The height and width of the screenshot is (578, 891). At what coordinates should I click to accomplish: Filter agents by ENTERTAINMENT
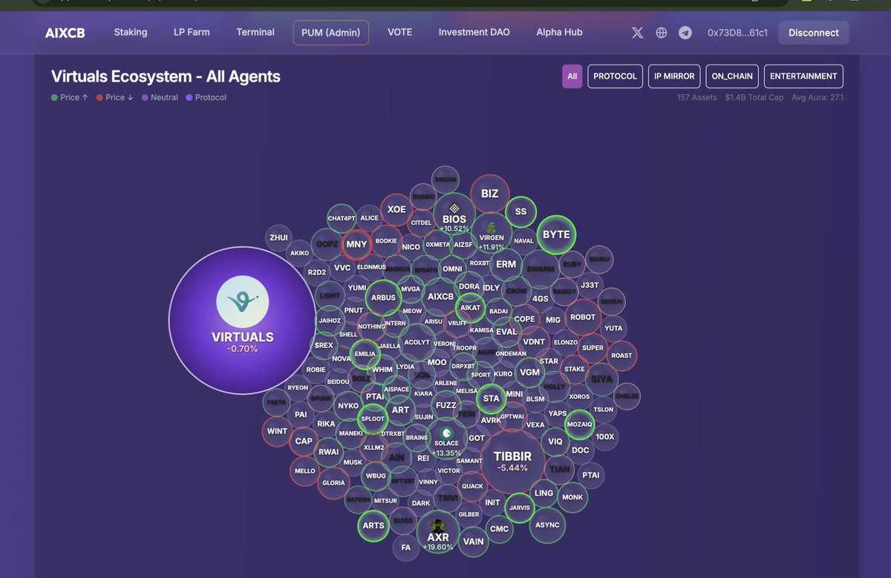pos(803,76)
